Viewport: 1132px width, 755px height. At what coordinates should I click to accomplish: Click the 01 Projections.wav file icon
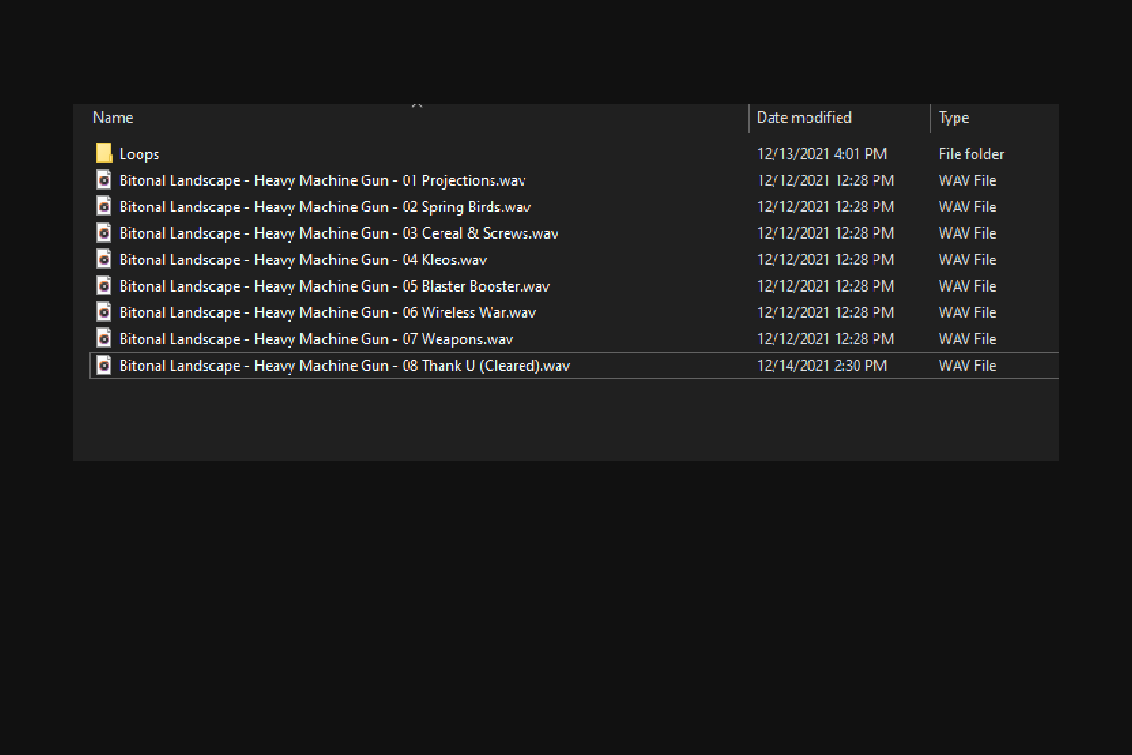tap(105, 180)
